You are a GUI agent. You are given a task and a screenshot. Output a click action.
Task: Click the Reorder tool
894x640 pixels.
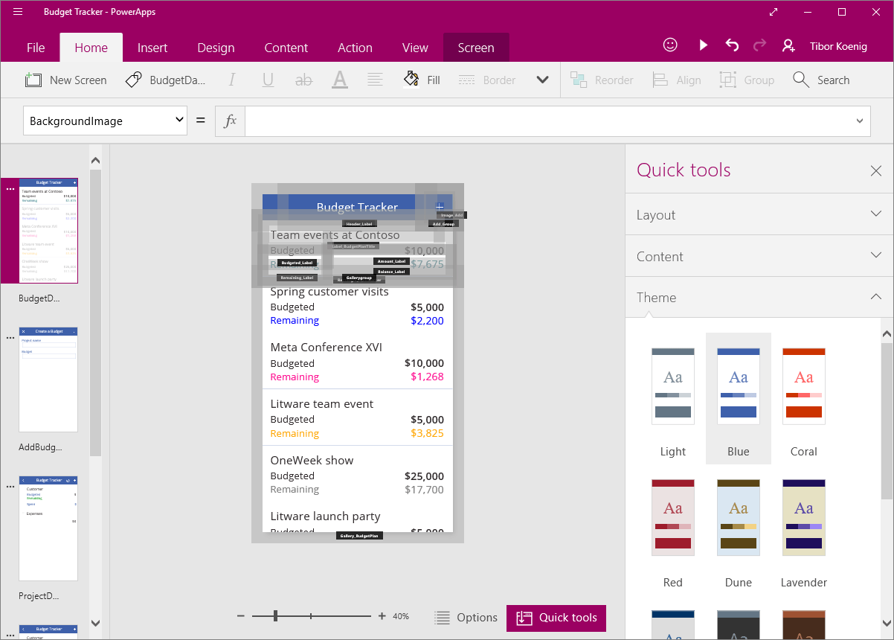coord(602,80)
